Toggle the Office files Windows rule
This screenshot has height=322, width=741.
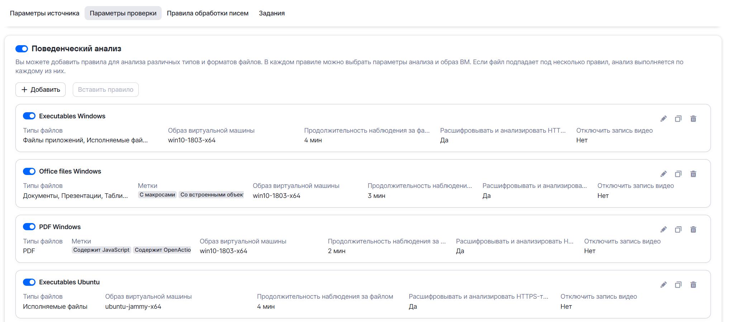(29, 171)
